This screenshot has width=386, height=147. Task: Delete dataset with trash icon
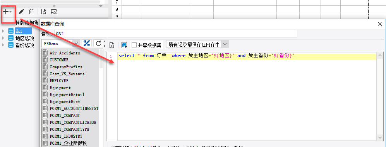click(31, 12)
